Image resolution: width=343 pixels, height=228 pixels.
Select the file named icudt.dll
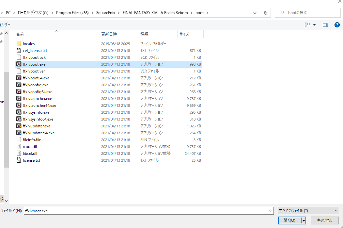click(x=30, y=147)
